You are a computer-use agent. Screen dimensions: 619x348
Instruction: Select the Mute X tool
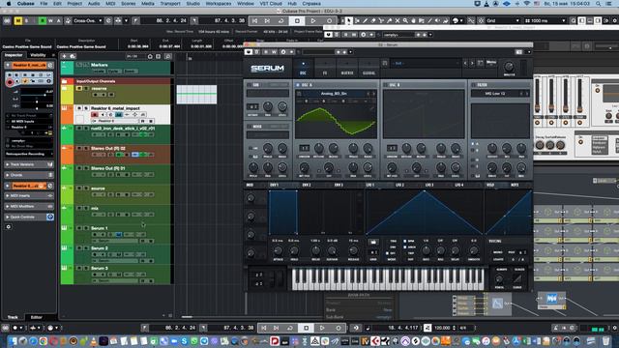click(398, 20)
